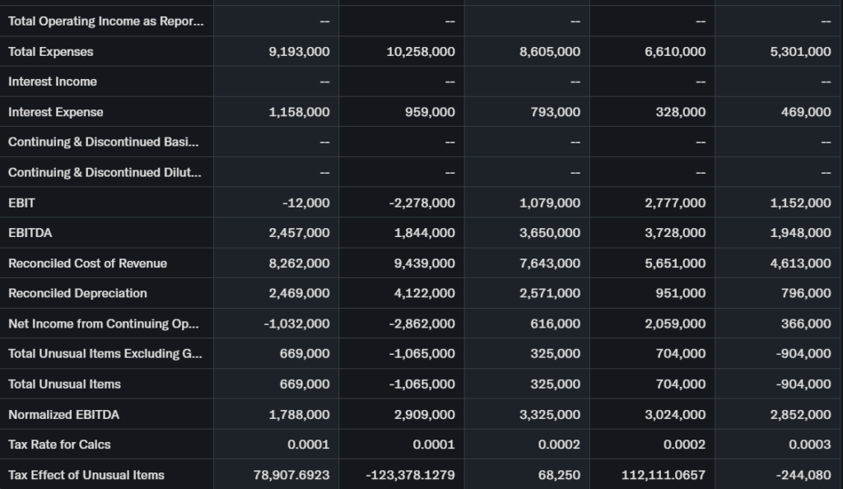
Task: Select the EBITDA row label
Action: click(30, 233)
